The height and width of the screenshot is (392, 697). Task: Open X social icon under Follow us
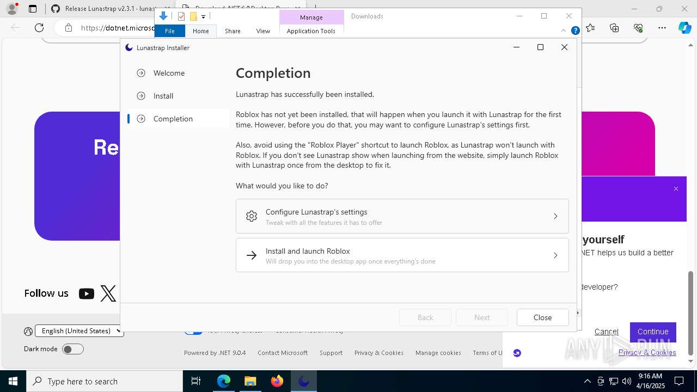tap(108, 293)
